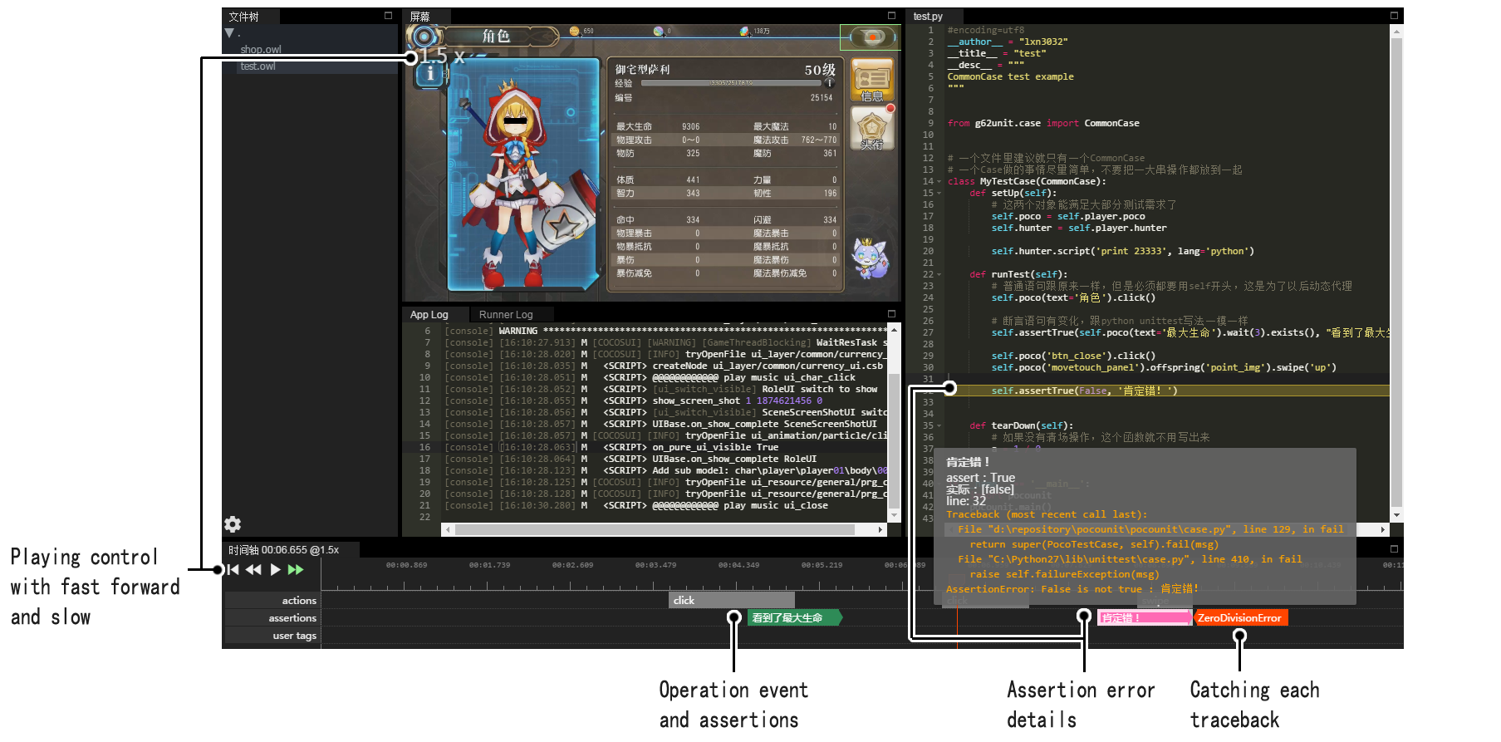Tap the gold coin currency icon showing 650

point(574,32)
